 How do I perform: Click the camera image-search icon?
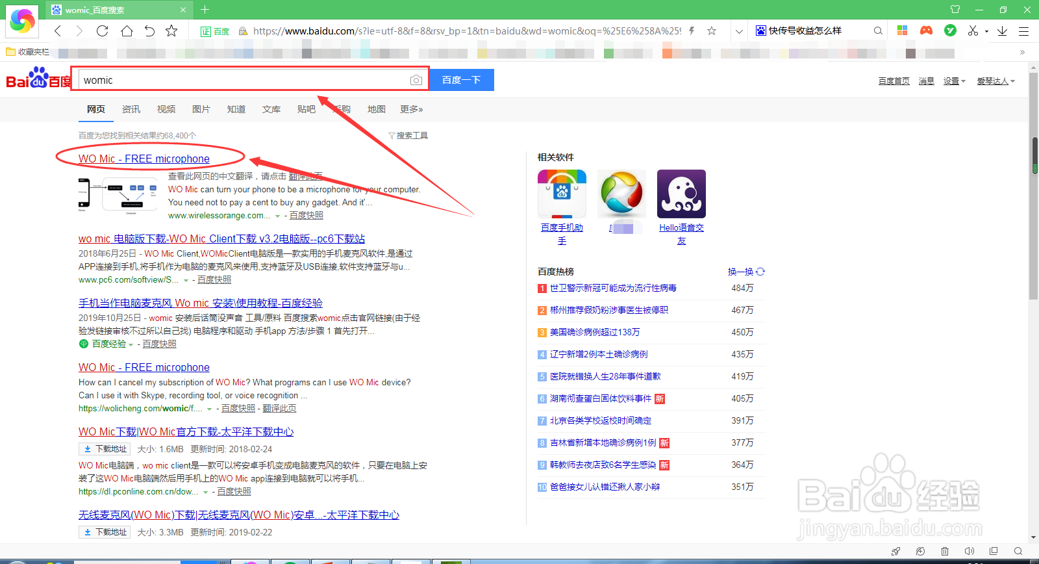point(416,80)
